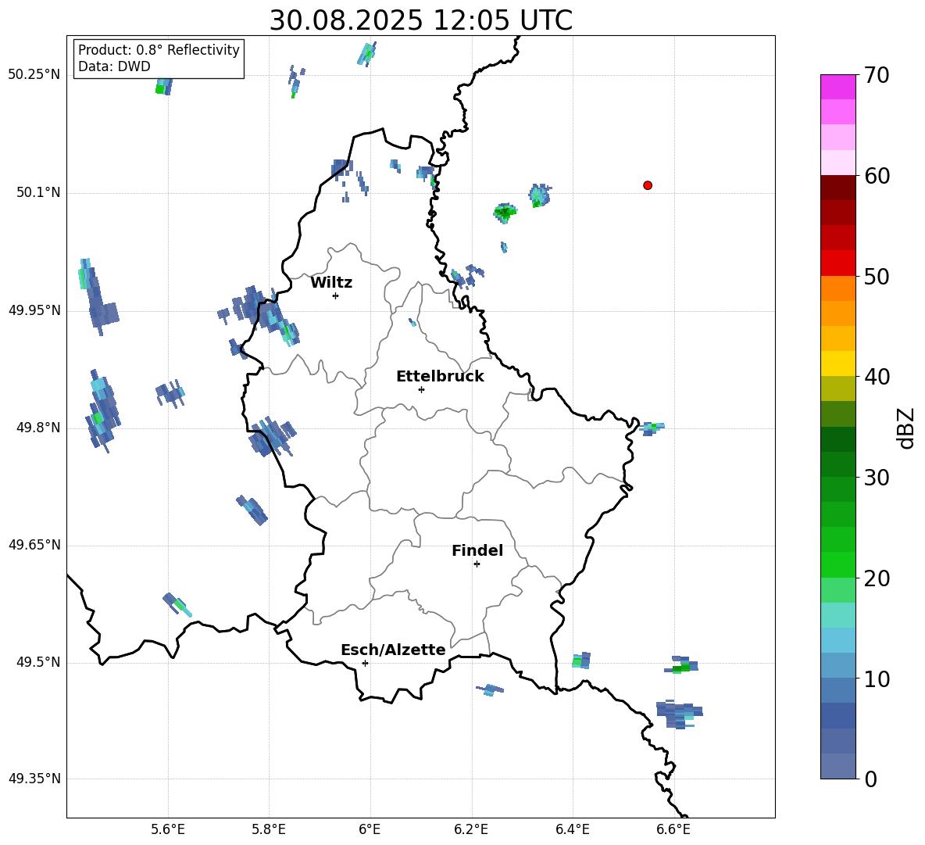Click the red dot marker east of Luxembourg

(x=647, y=185)
